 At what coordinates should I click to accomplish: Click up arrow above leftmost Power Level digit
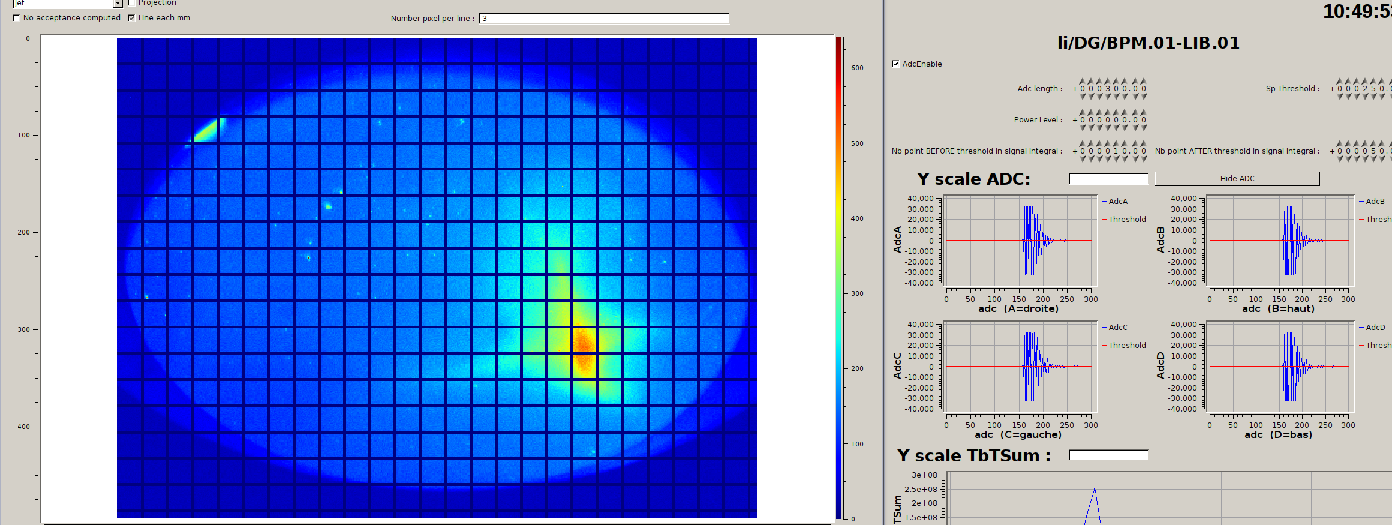coord(1083,112)
